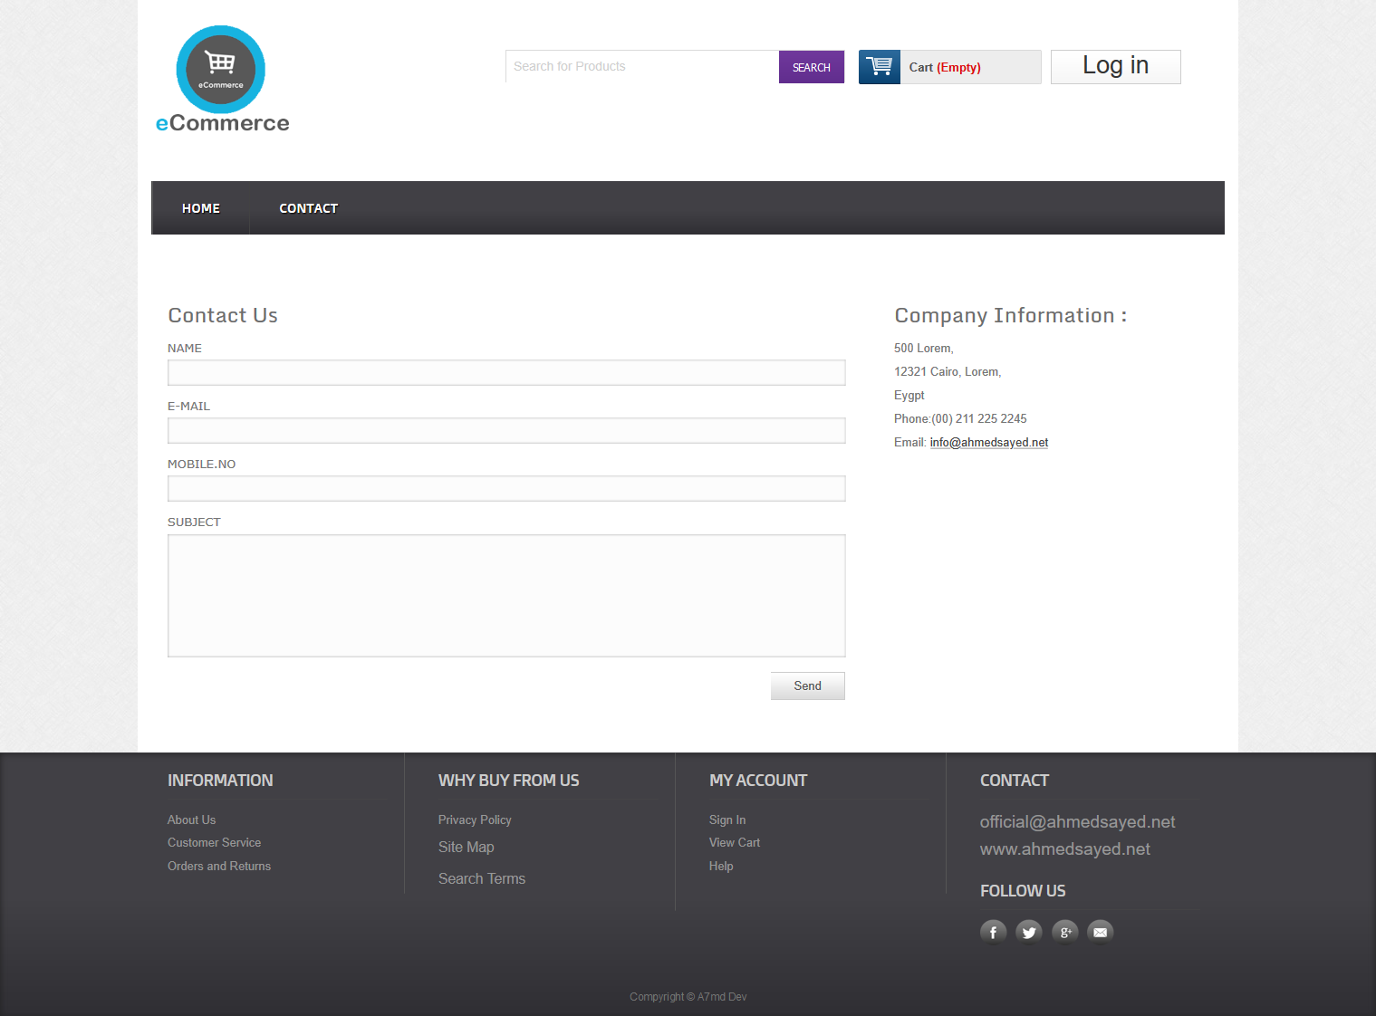Screen dimensions: 1376x1016
Task: Click the MOBILE.NO input field
Action: (506, 488)
